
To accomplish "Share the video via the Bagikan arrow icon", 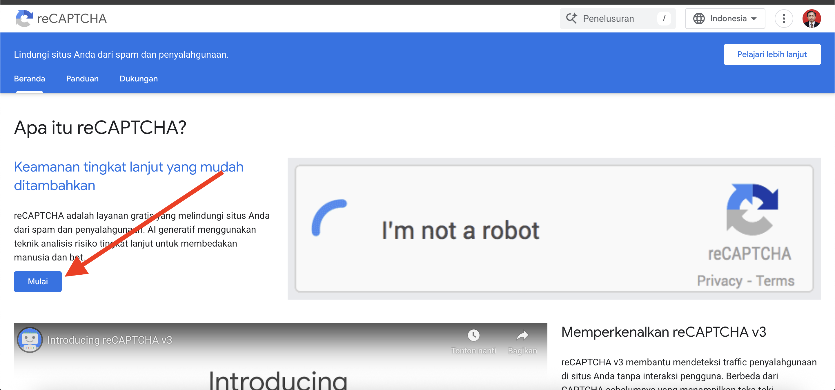I will coord(522,336).
